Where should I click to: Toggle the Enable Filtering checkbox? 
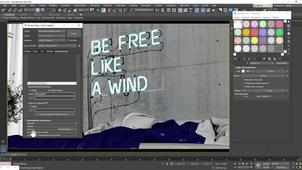pos(49,90)
